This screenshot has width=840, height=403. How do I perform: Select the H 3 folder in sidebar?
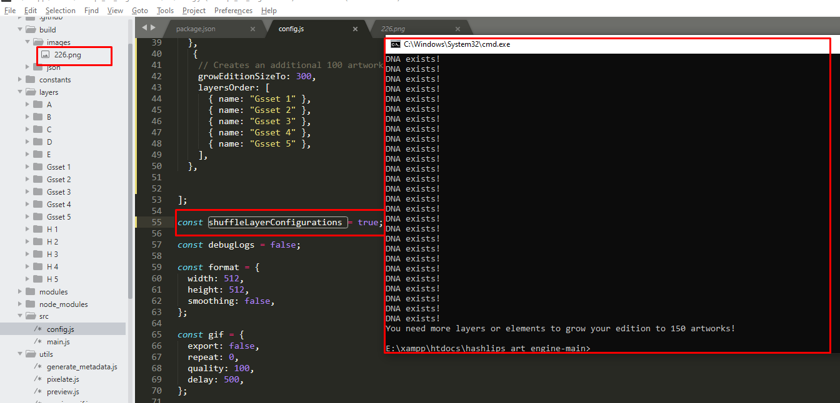click(x=52, y=254)
